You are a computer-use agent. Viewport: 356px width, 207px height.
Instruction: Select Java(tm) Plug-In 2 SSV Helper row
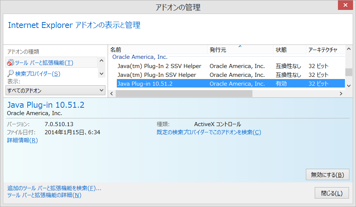(231, 66)
